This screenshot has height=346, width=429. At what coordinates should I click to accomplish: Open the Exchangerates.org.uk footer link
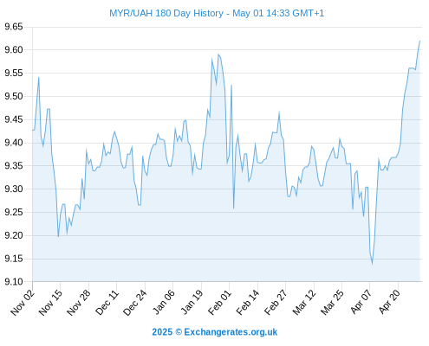[231, 332]
